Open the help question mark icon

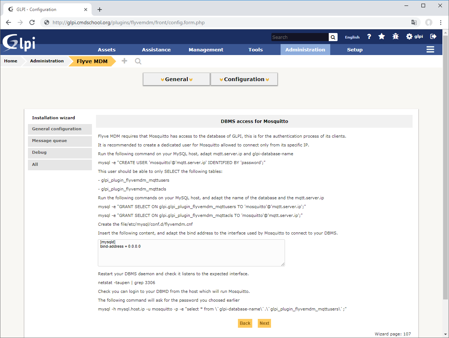click(x=369, y=37)
